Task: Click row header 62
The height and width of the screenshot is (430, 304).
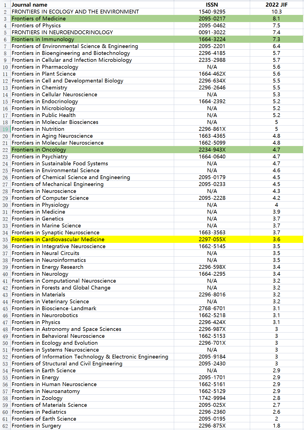Action: [x=5, y=426]
